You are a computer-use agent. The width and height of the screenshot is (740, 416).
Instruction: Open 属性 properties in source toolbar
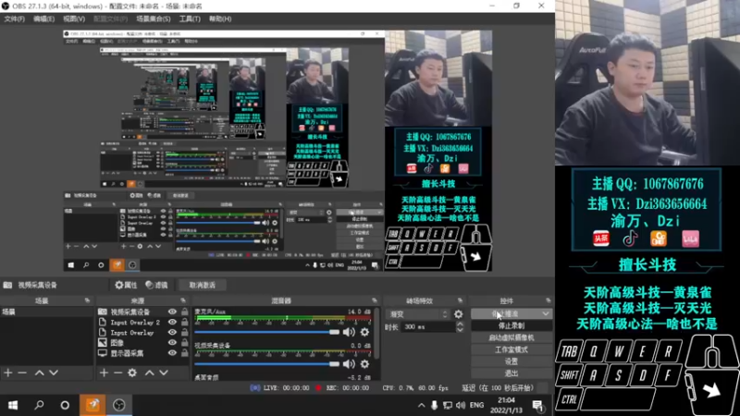point(126,285)
